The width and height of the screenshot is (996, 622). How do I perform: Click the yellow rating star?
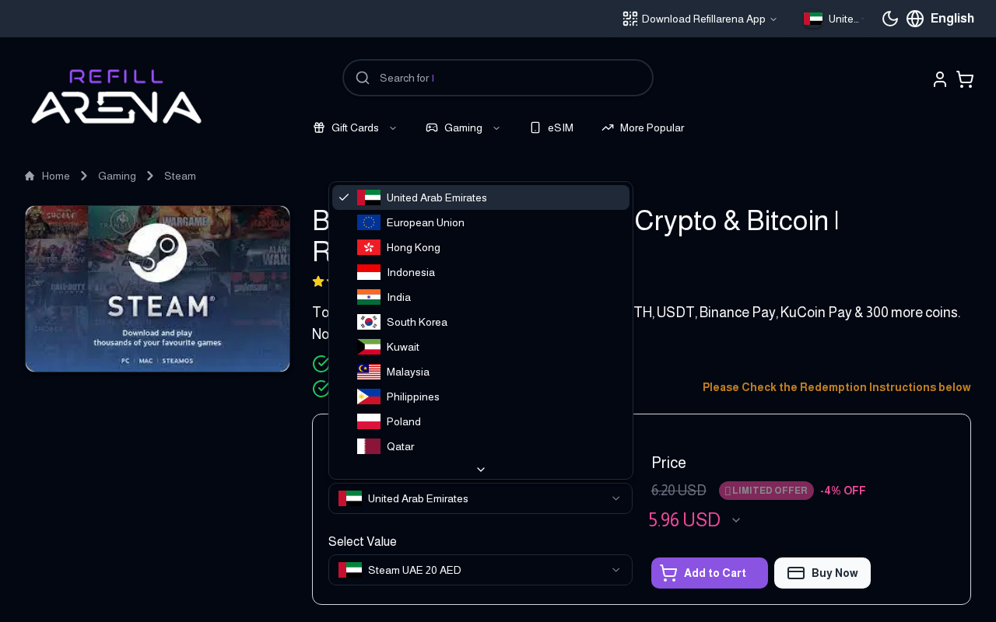318,281
